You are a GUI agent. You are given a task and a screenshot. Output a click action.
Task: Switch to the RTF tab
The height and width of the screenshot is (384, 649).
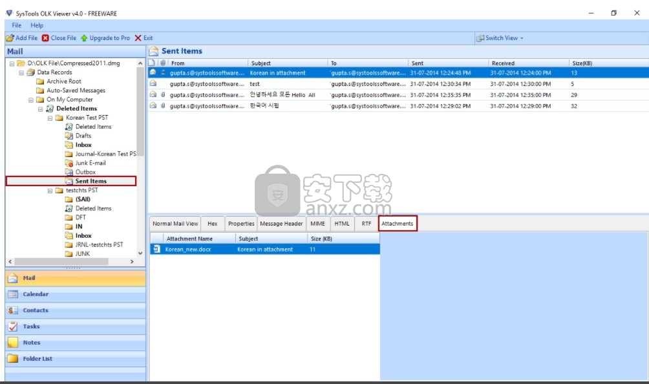point(367,224)
